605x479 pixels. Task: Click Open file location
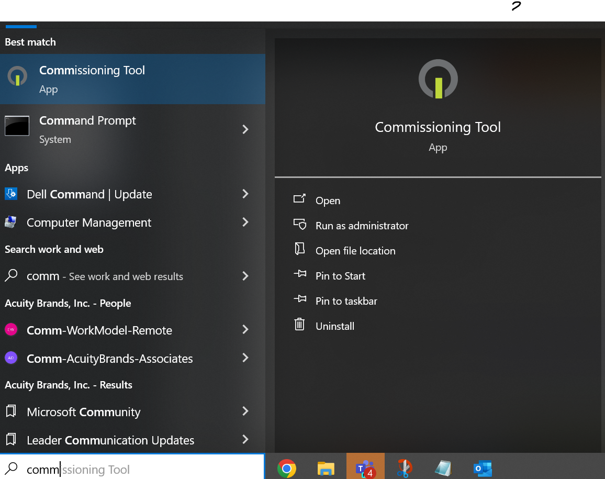(355, 251)
